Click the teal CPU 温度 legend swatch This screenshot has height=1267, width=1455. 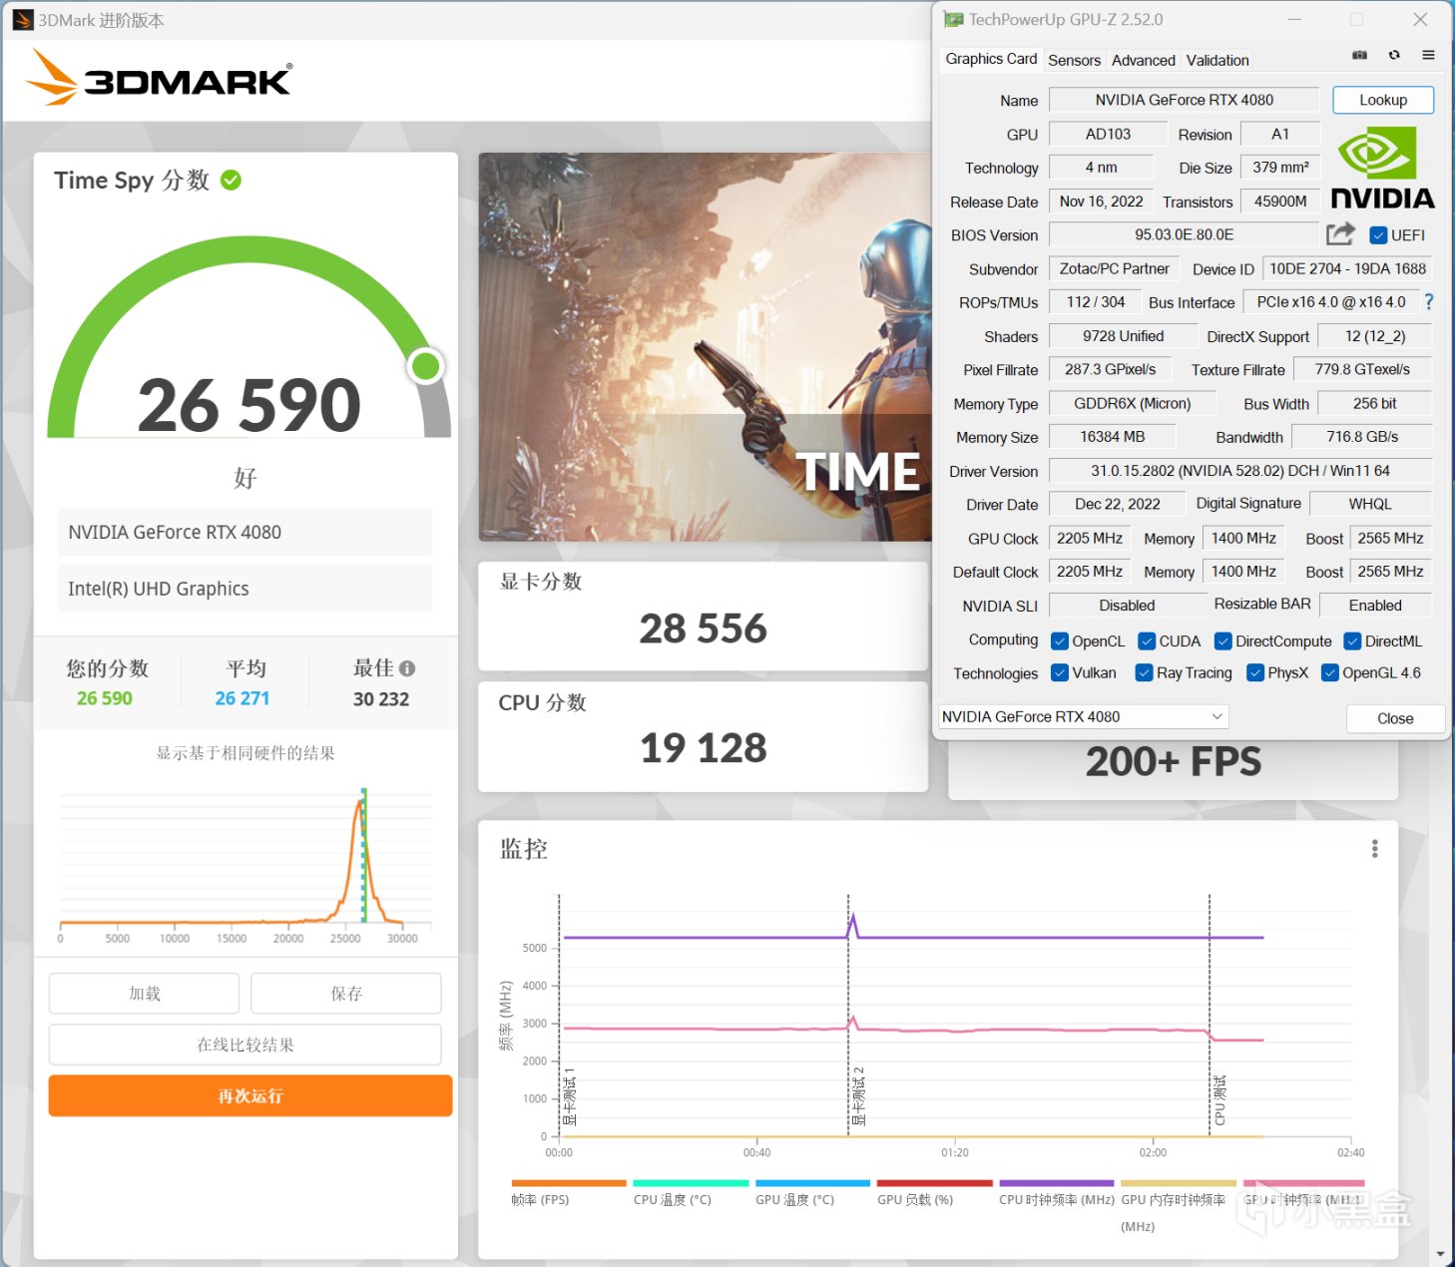click(691, 1183)
